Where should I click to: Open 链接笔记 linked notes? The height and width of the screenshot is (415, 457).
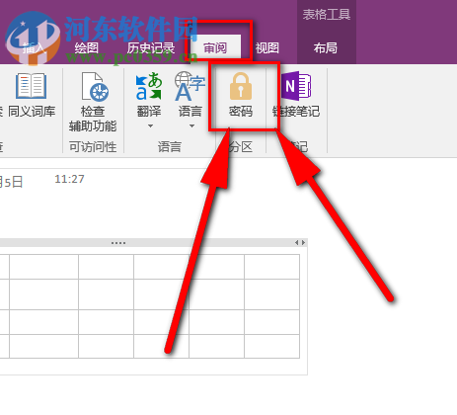tap(296, 95)
